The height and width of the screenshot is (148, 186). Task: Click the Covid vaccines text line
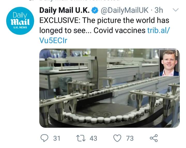click(119, 31)
